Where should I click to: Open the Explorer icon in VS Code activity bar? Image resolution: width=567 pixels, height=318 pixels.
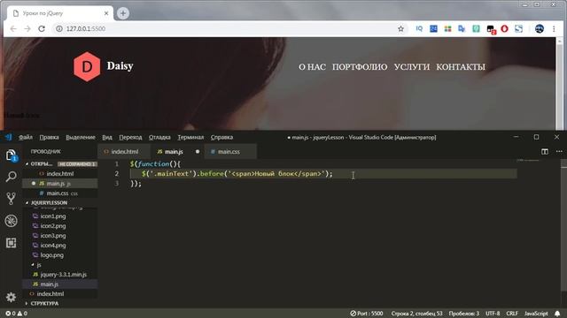[x=12, y=155]
